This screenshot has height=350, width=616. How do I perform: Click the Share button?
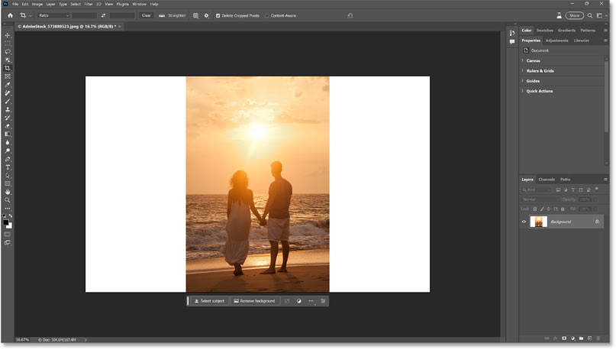point(574,15)
